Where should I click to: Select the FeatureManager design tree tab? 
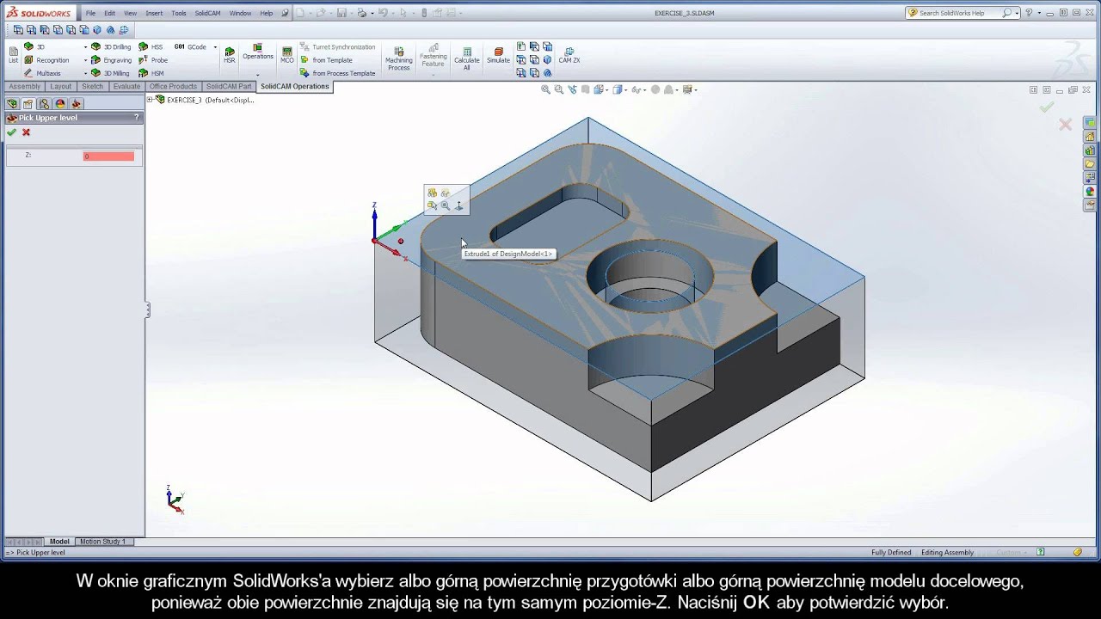tap(12, 103)
